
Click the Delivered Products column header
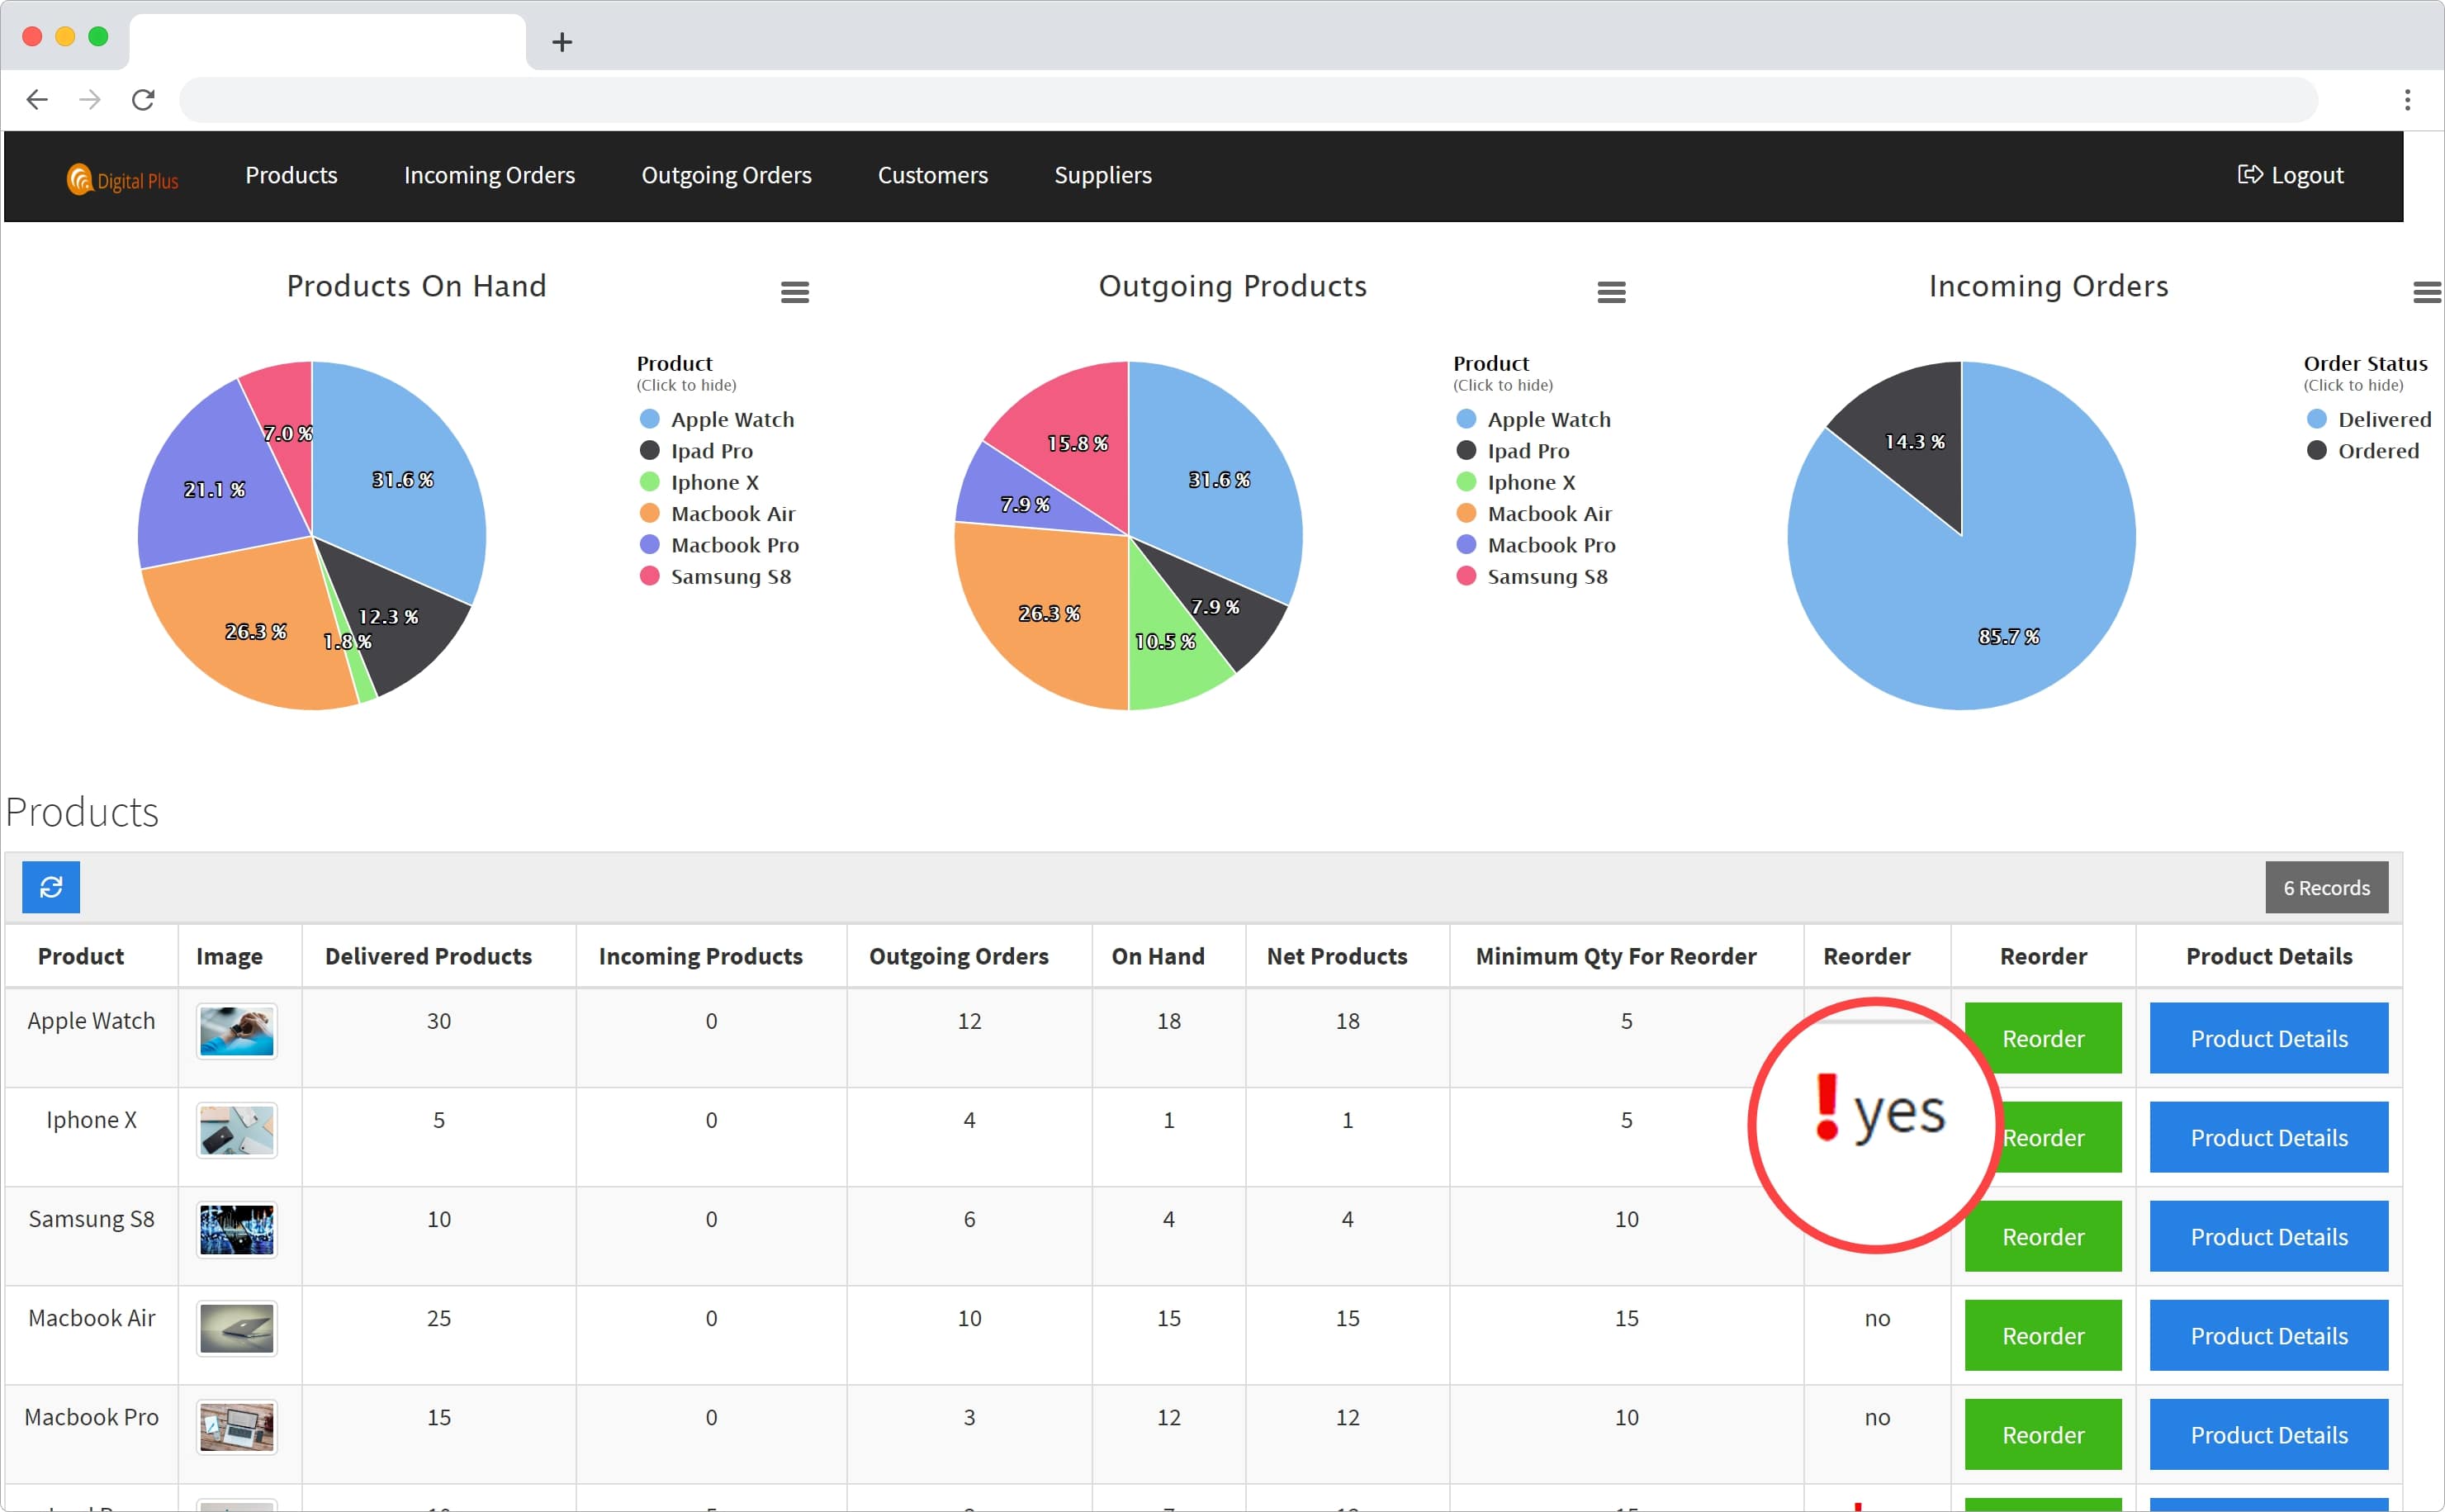pos(428,956)
